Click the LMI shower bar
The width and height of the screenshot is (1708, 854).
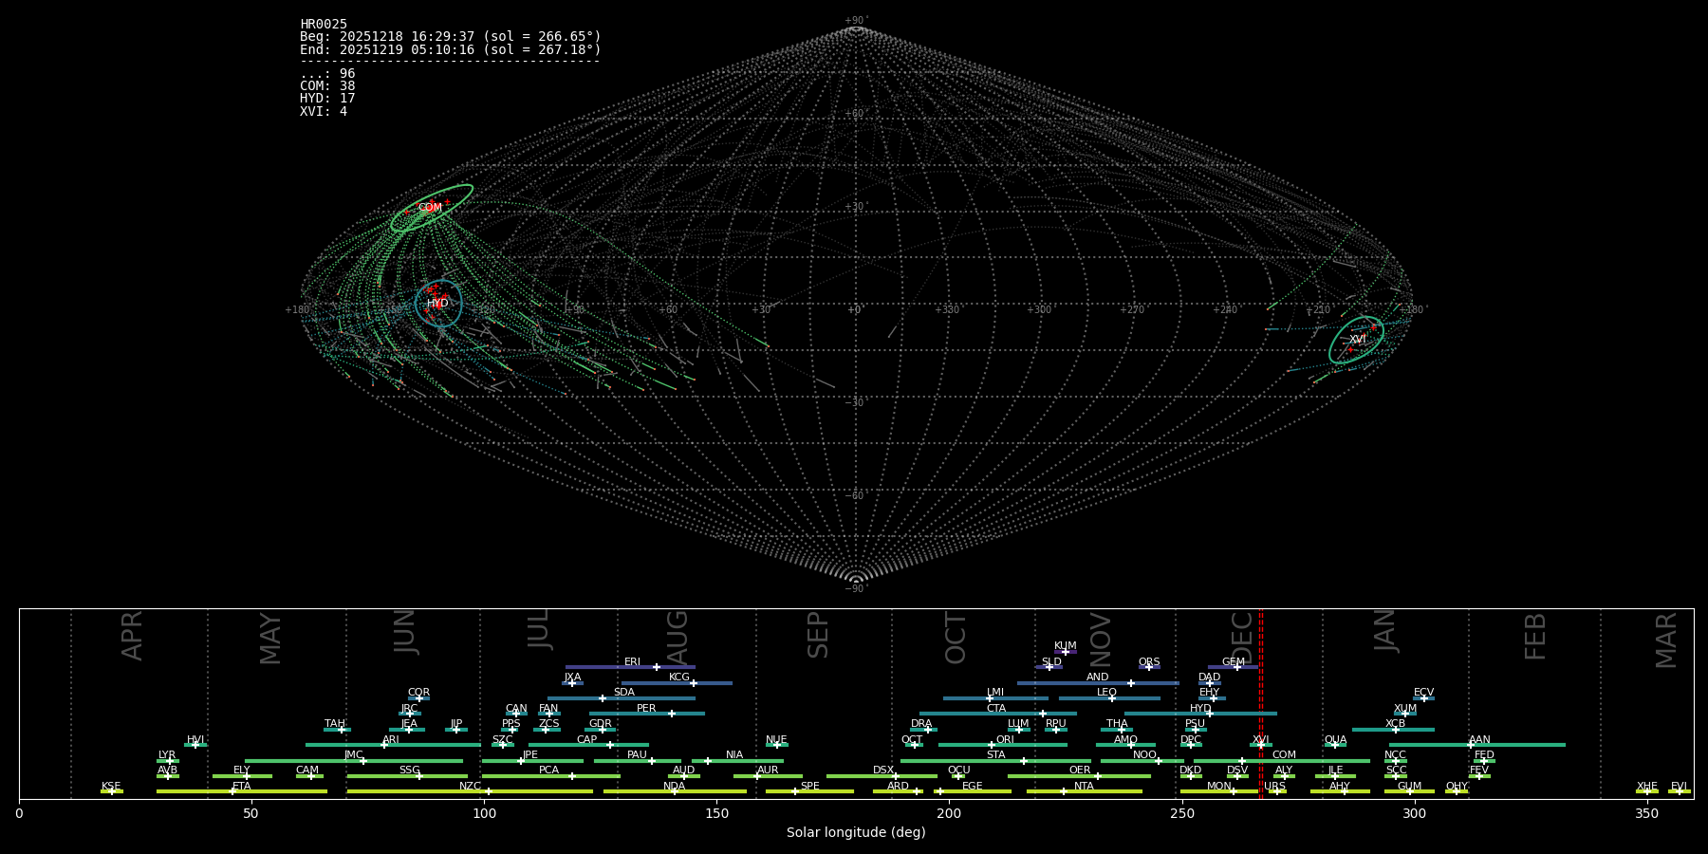995,698
